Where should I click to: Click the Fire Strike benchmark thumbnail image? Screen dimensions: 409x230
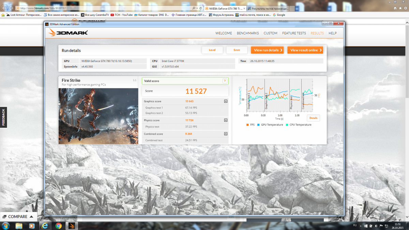[x=99, y=116]
